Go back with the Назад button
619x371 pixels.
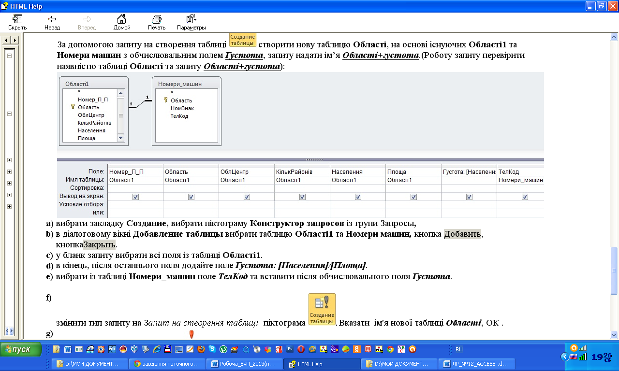click(52, 22)
